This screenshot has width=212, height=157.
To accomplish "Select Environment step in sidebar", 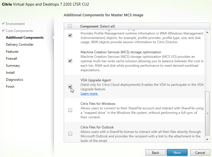I will coord(15,24).
